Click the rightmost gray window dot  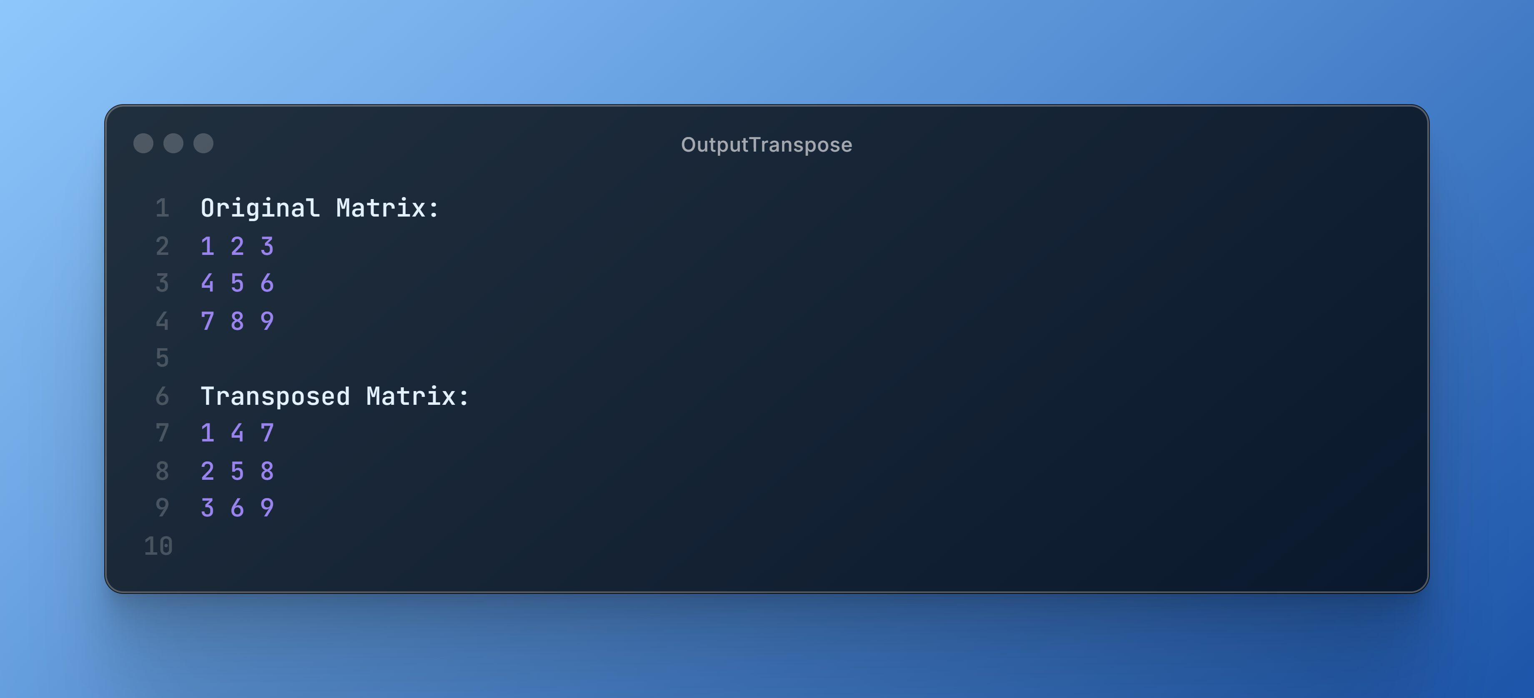[x=204, y=143]
